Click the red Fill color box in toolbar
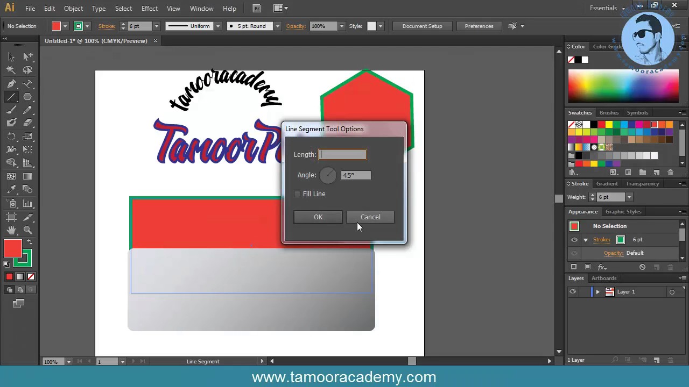689x387 pixels. coord(12,249)
